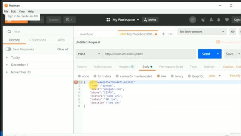Click the "email":"abc@abc.com" line in editor
Image resolution: width=241 pixels, height=136 pixels.
pyautogui.click(x=107, y=89)
